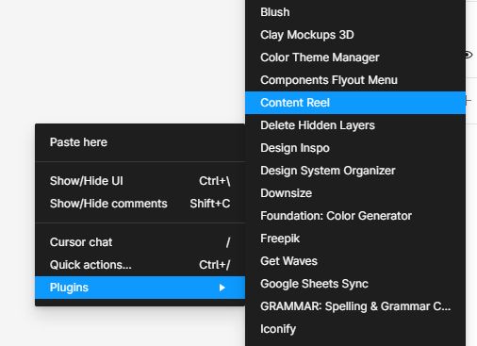Toggle the eye visibility icon

tap(469, 55)
